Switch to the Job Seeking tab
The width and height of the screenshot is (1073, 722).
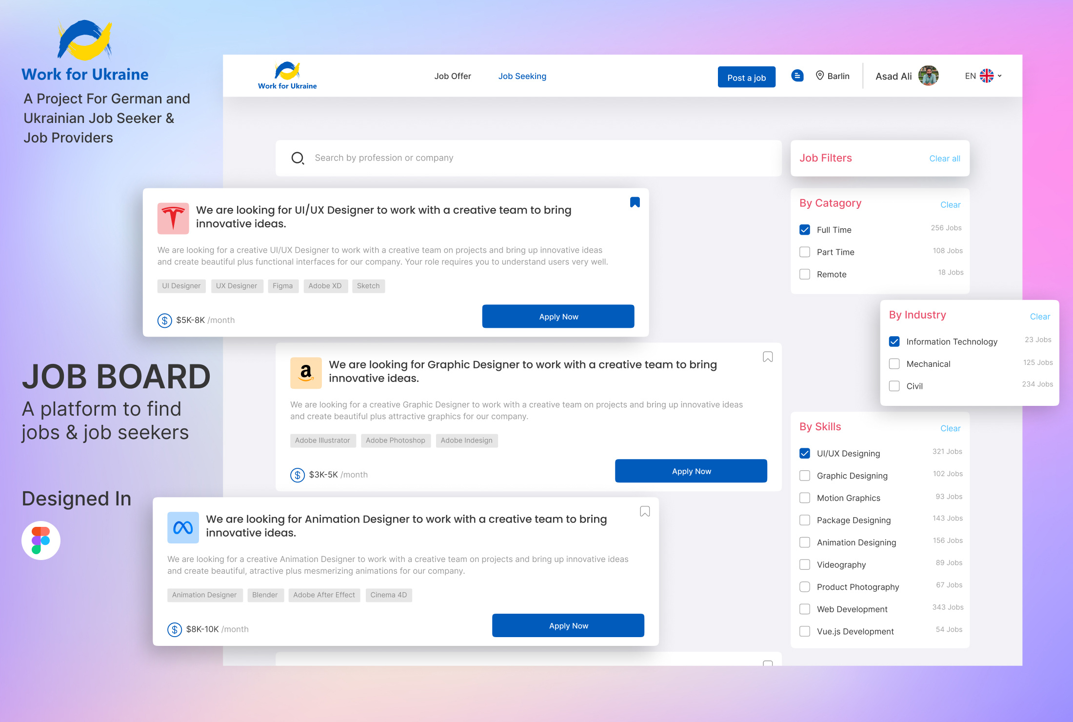pos(522,76)
